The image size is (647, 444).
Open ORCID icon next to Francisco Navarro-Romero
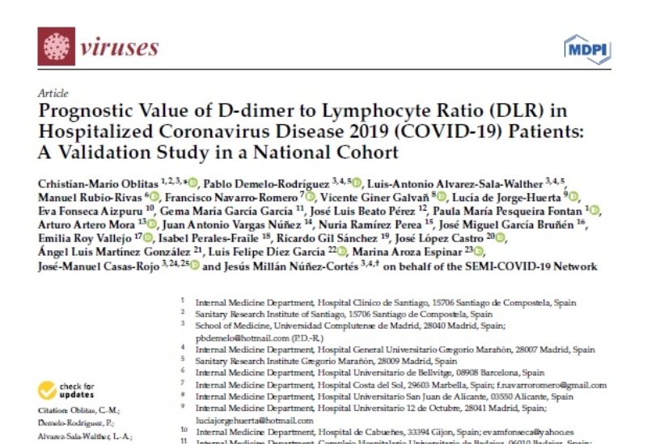(311, 197)
